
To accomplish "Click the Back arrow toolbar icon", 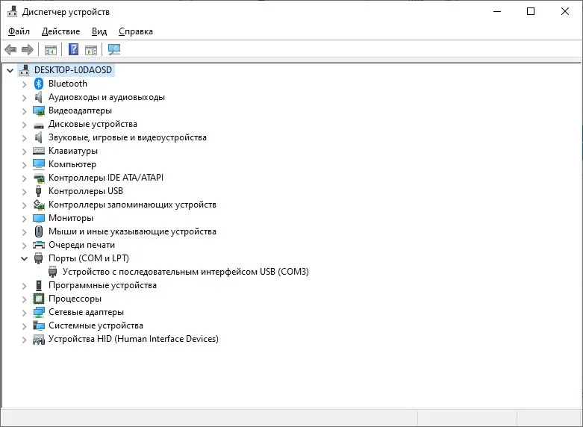I will click(10, 49).
